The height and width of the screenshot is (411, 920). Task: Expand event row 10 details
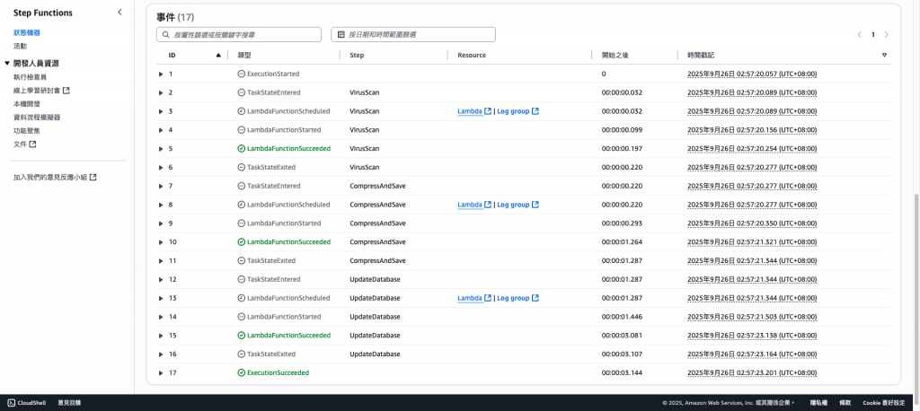162,242
